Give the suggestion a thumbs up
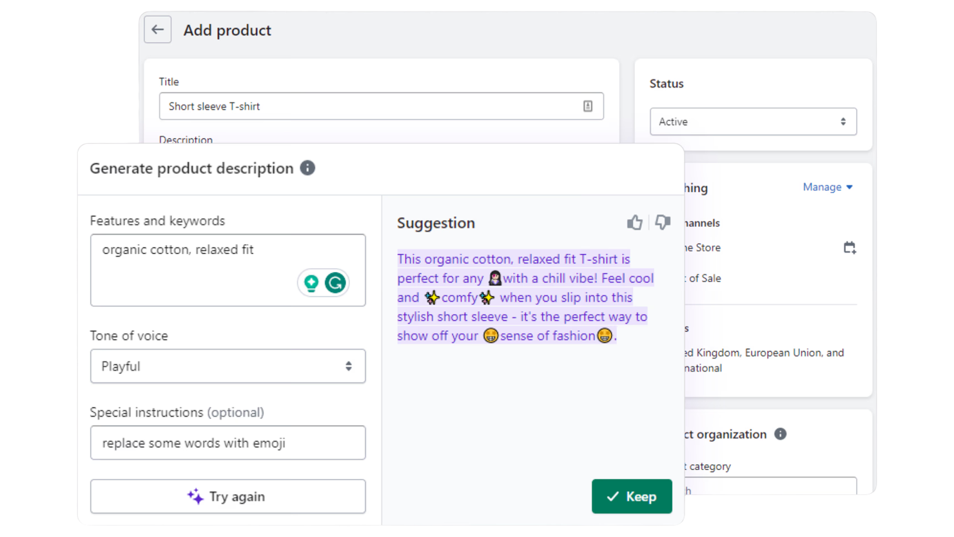The width and height of the screenshot is (954, 537). (x=634, y=222)
